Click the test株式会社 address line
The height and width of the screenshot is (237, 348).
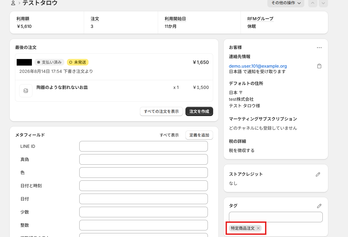(241, 99)
